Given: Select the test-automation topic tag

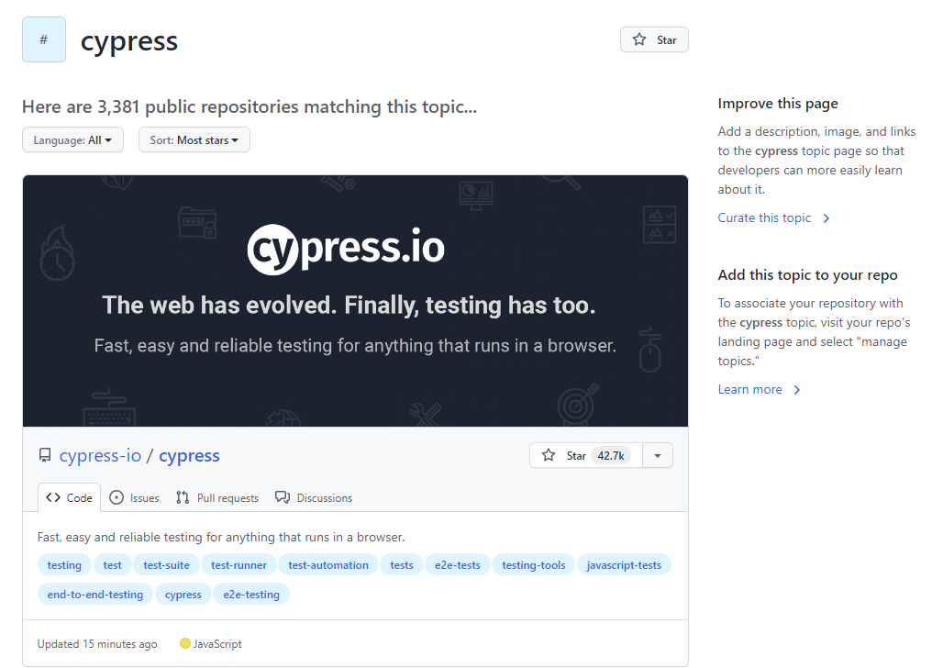Looking at the screenshot, I should click(x=328, y=565).
